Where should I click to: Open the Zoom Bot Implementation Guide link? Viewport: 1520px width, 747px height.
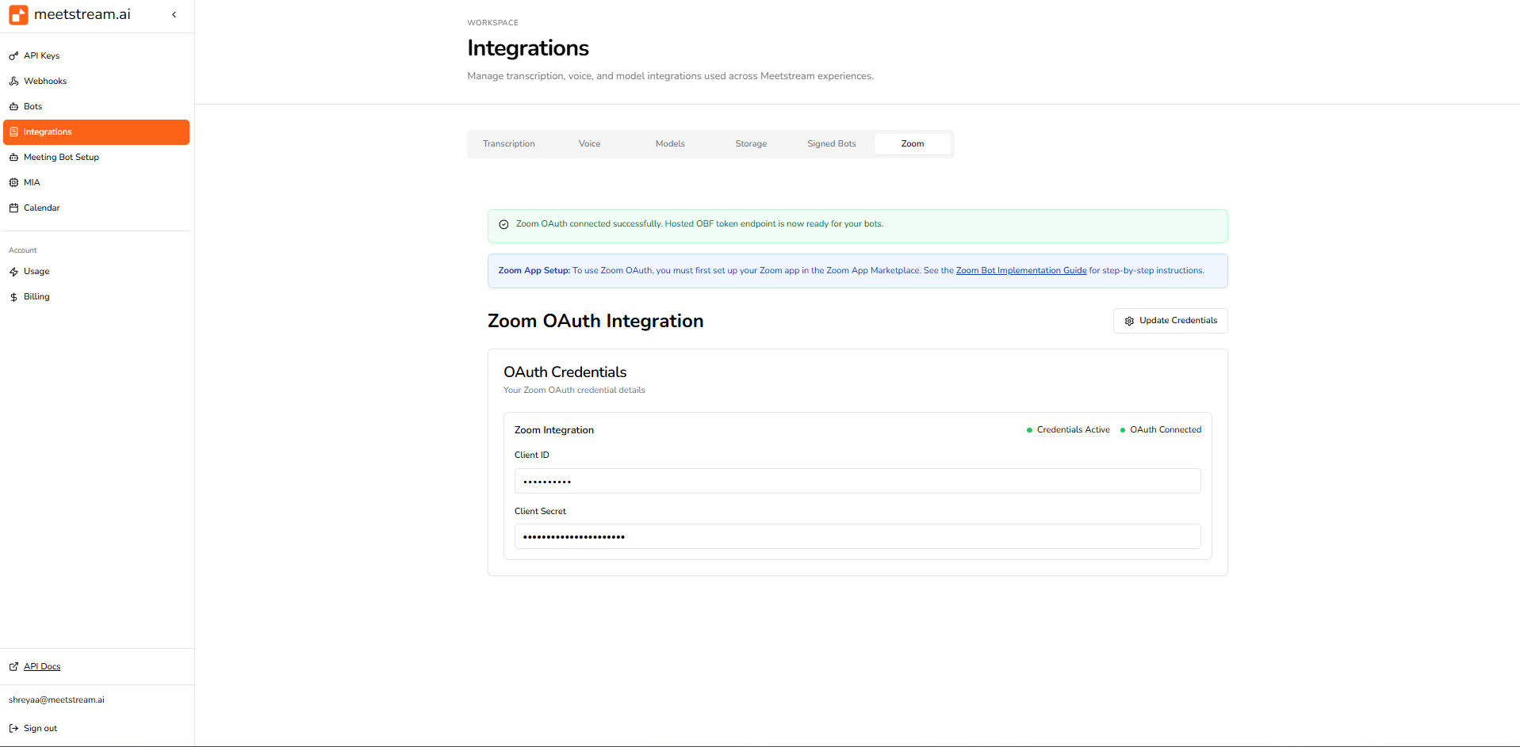click(x=1021, y=271)
